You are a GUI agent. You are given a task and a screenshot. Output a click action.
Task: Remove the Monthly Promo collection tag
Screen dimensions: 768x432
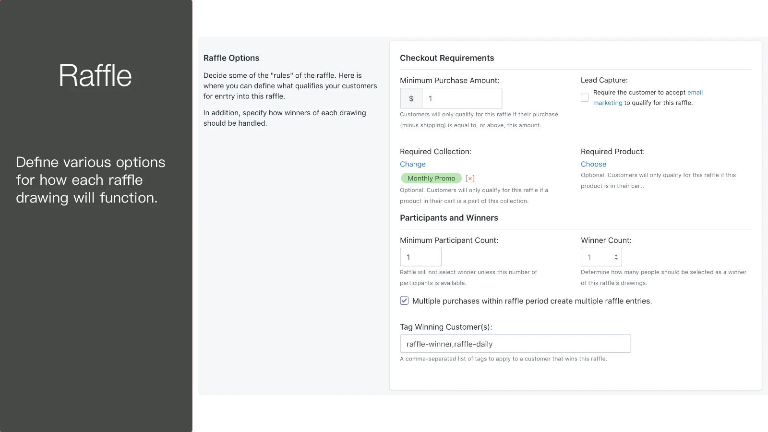(470, 179)
